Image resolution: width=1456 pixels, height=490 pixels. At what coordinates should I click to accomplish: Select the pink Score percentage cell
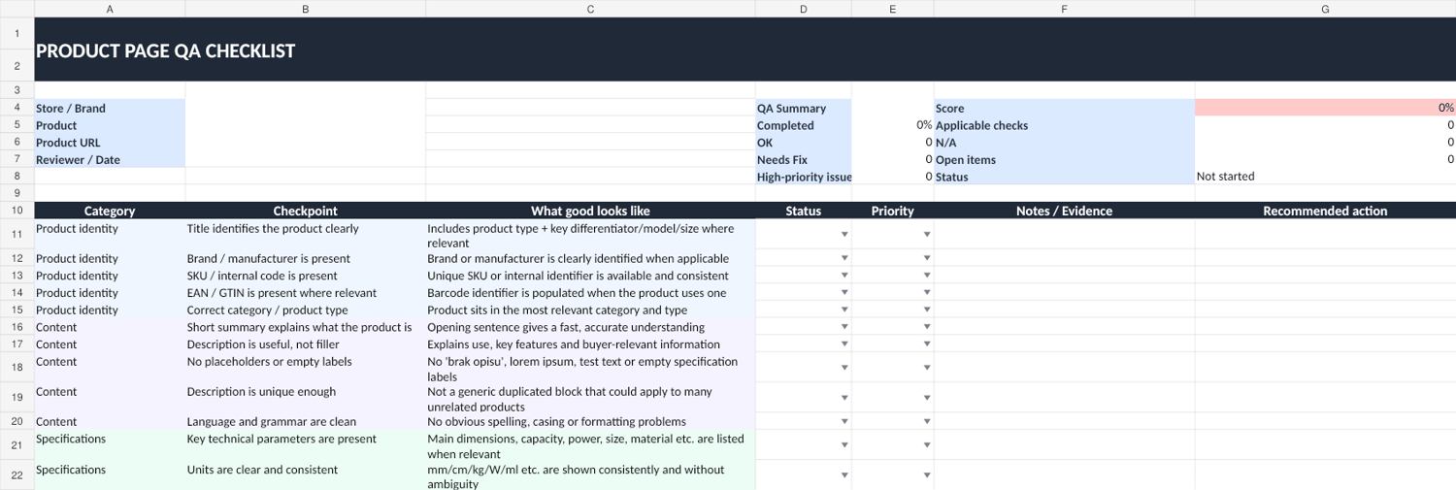pos(1325,108)
